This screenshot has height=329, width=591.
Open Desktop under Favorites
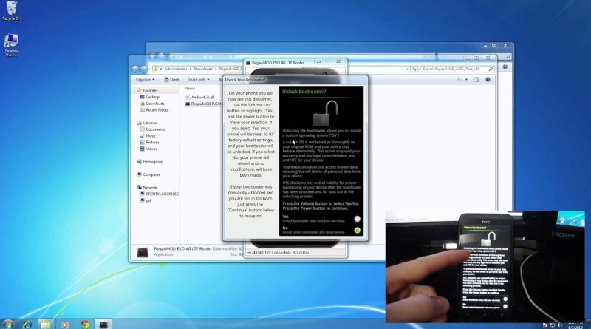152,97
